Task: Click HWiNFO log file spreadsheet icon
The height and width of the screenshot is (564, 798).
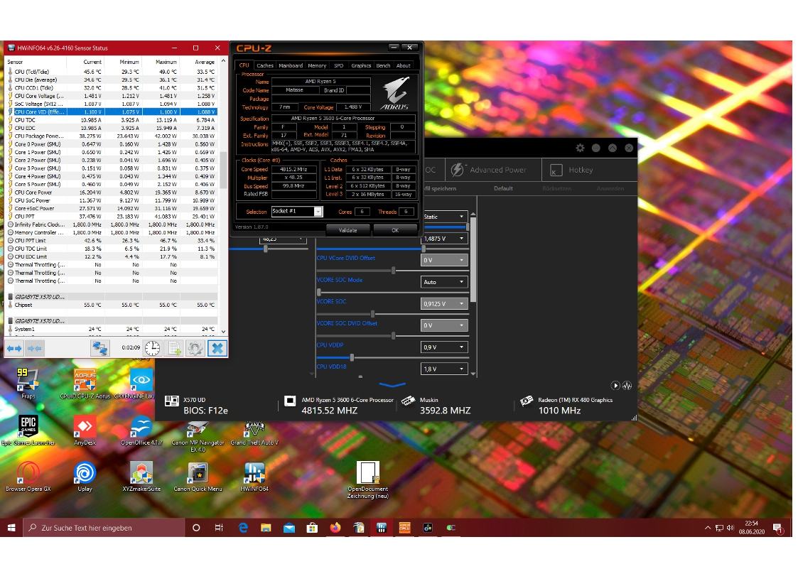Action: click(174, 348)
